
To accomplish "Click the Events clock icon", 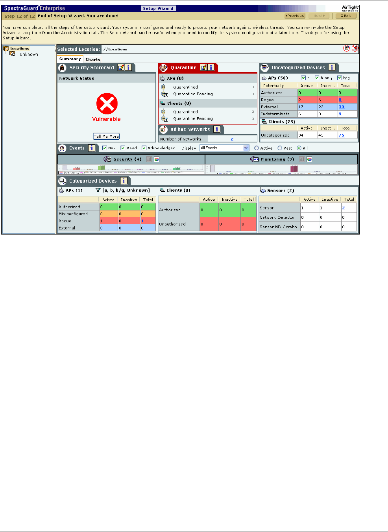I will tap(62, 148).
